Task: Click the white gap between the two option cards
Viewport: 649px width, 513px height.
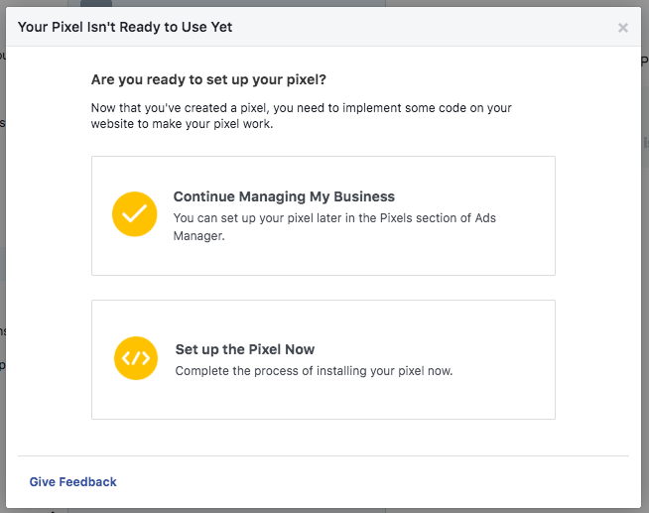Action: click(323, 288)
